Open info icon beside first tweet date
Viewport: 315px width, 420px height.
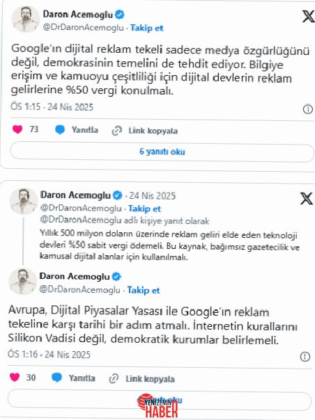(308, 109)
